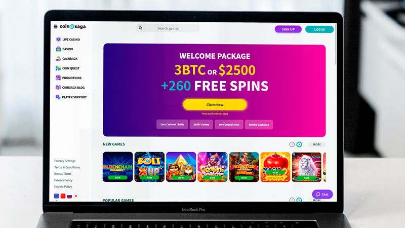Go to Promotions in the sidebar
Screen dimensions: 405x228
tap(69, 78)
